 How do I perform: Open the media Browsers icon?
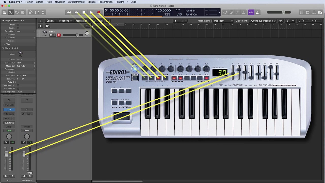(320, 12)
